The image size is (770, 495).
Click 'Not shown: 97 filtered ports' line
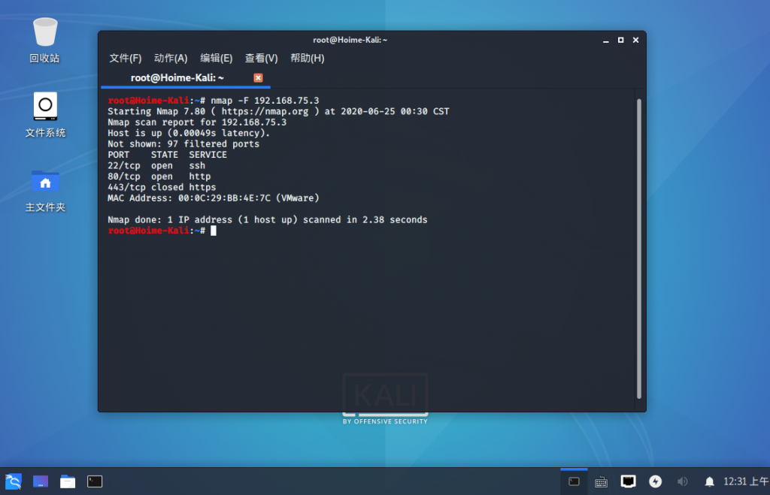pyautogui.click(x=183, y=143)
